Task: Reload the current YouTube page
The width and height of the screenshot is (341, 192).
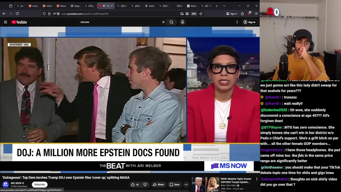Action: coord(17,14)
